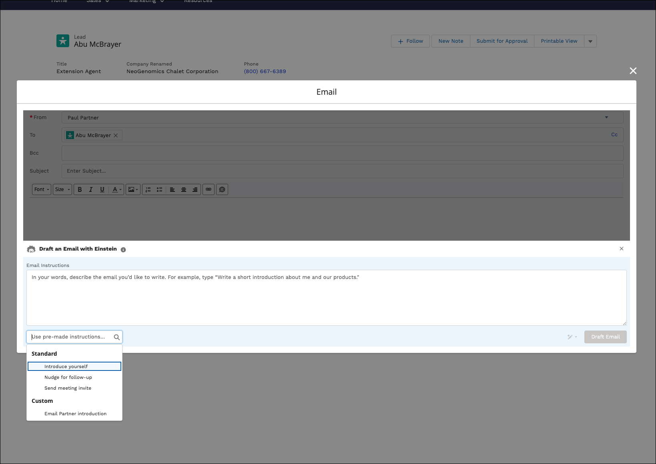This screenshot has height=464, width=656.
Task: Open the Sales menu chevron
Action: 107,2
